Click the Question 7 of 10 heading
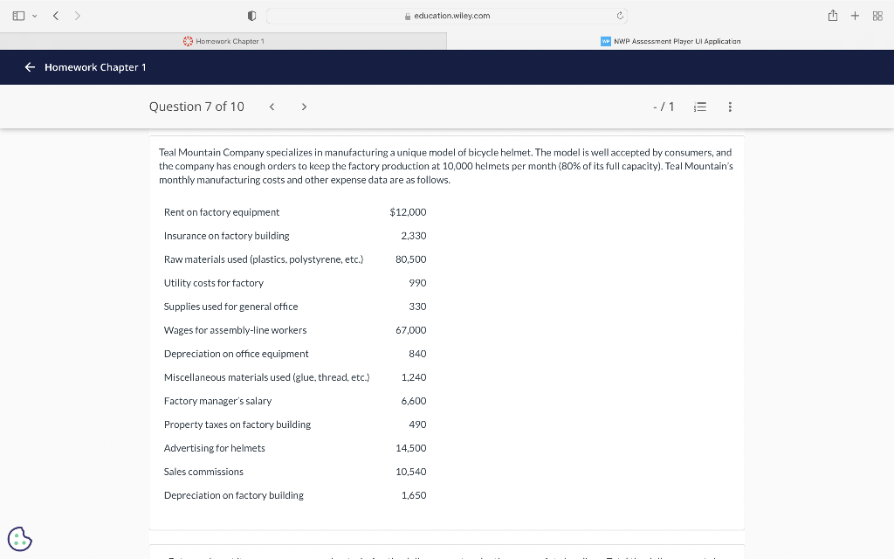894x559 pixels. (x=196, y=107)
